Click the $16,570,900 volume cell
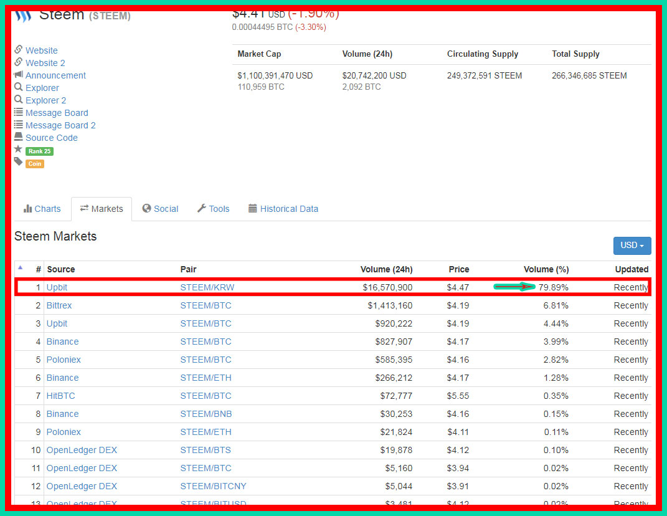Screen dimensions: 667x516 click(x=387, y=287)
